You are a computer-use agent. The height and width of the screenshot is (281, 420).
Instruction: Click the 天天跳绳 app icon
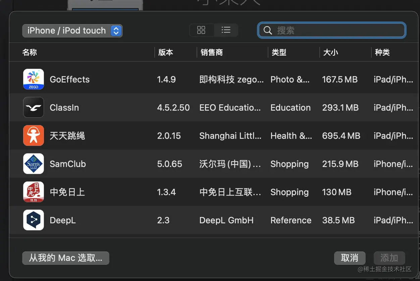coord(34,136)
